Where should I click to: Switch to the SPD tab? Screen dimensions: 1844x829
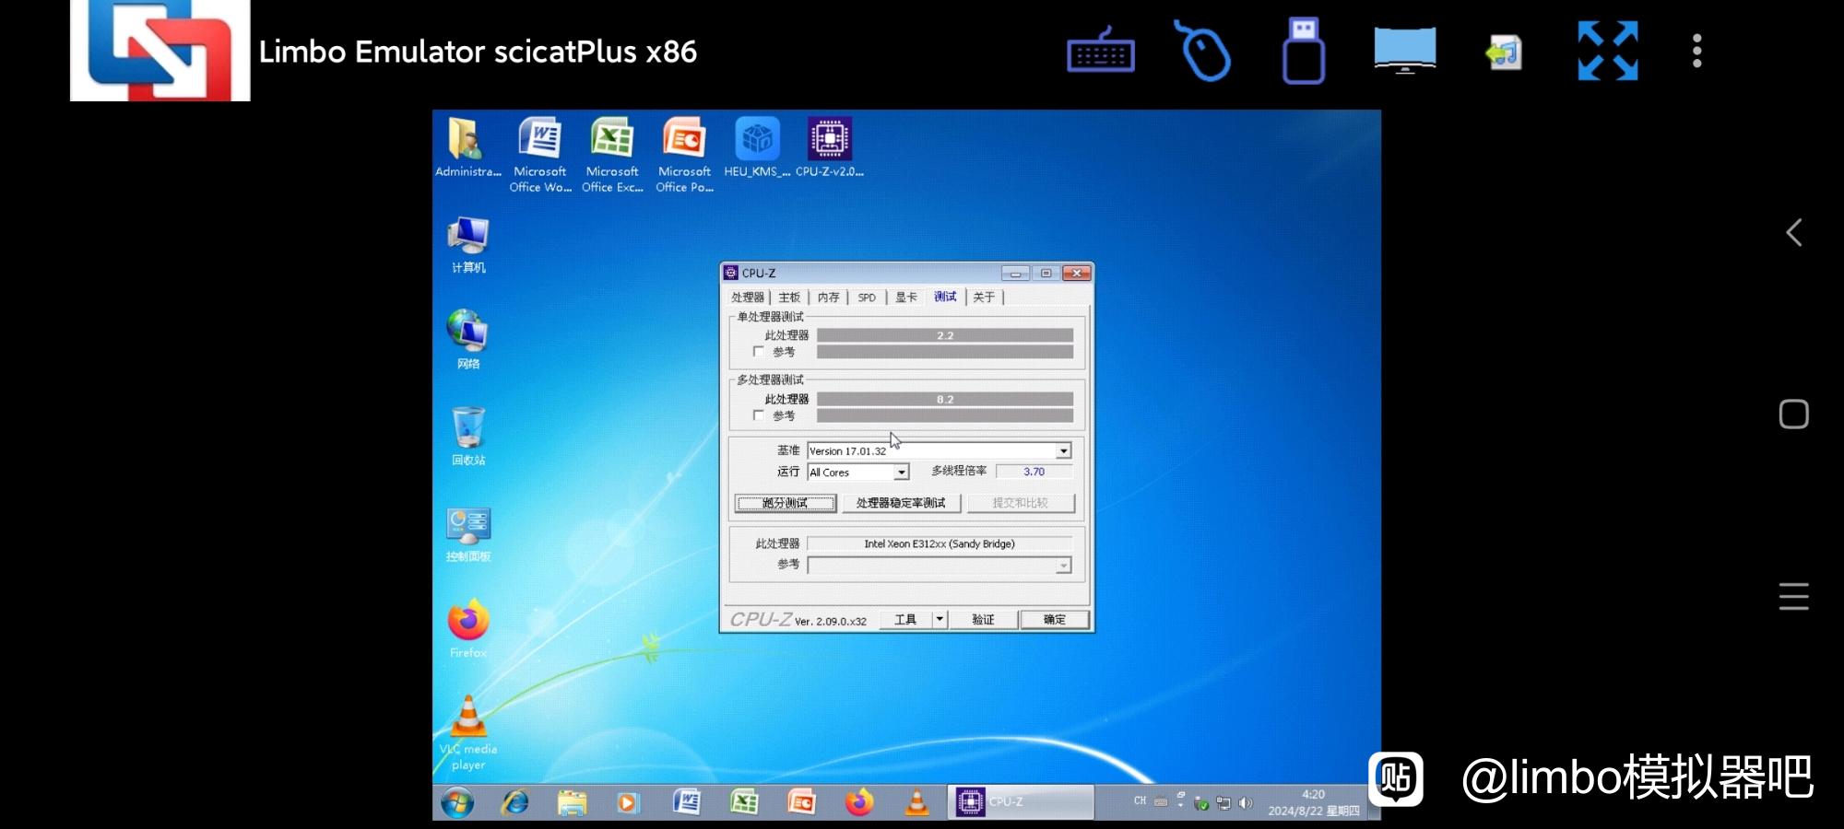coord(867,298)
